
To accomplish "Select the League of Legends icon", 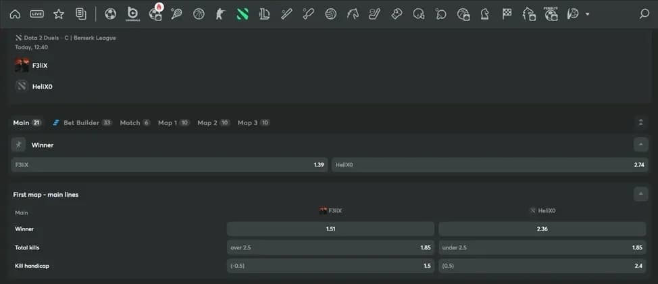I will [x=264, y=14].
